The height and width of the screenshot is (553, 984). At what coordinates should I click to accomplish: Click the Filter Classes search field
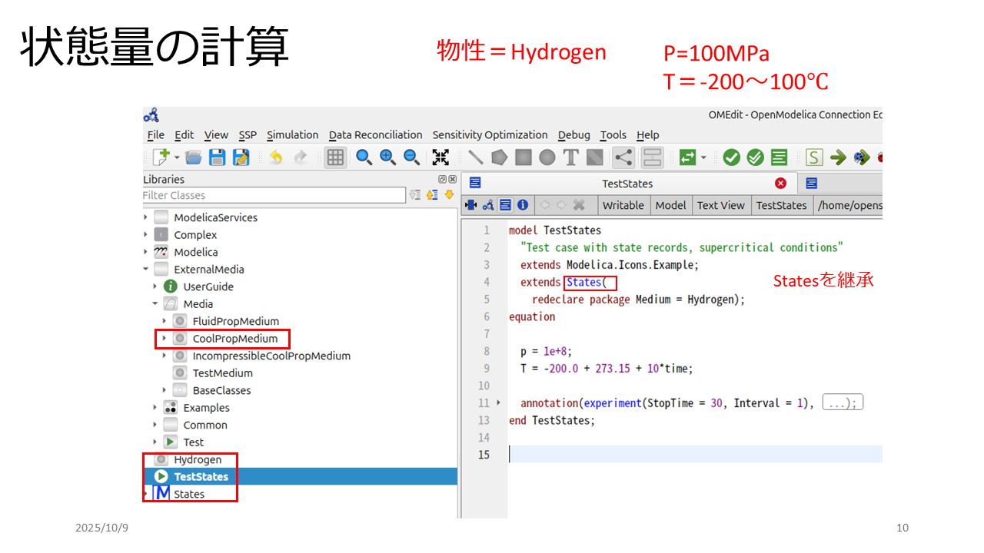[x=273, y=195]
